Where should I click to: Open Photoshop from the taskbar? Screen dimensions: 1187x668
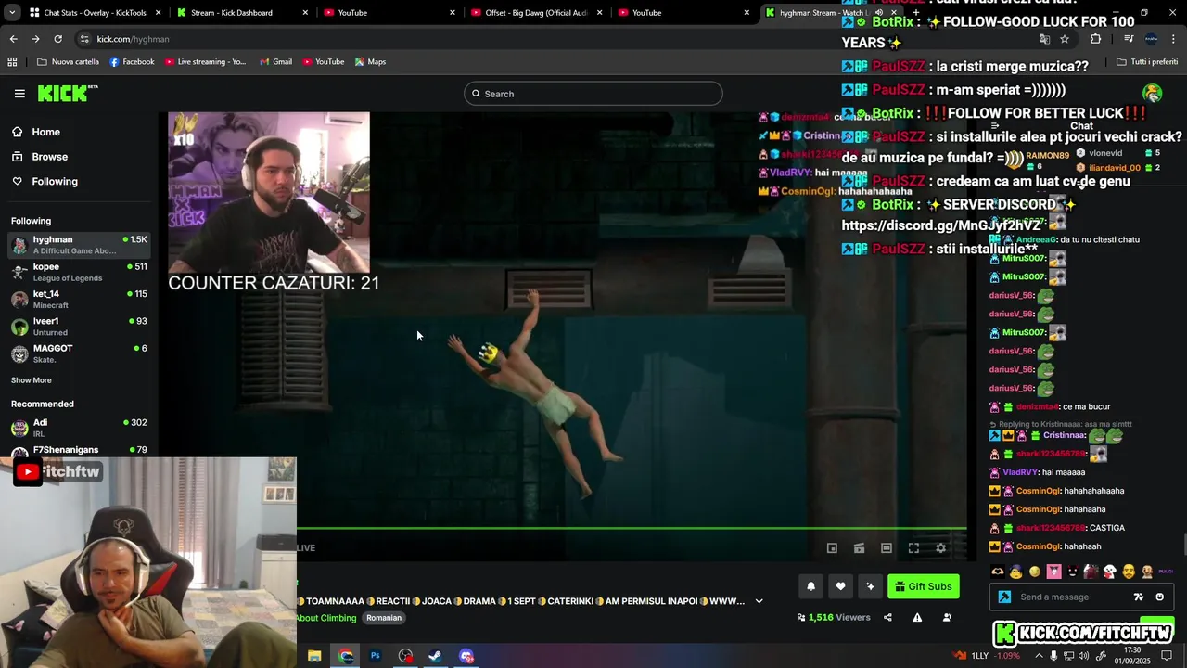(376, 656)
